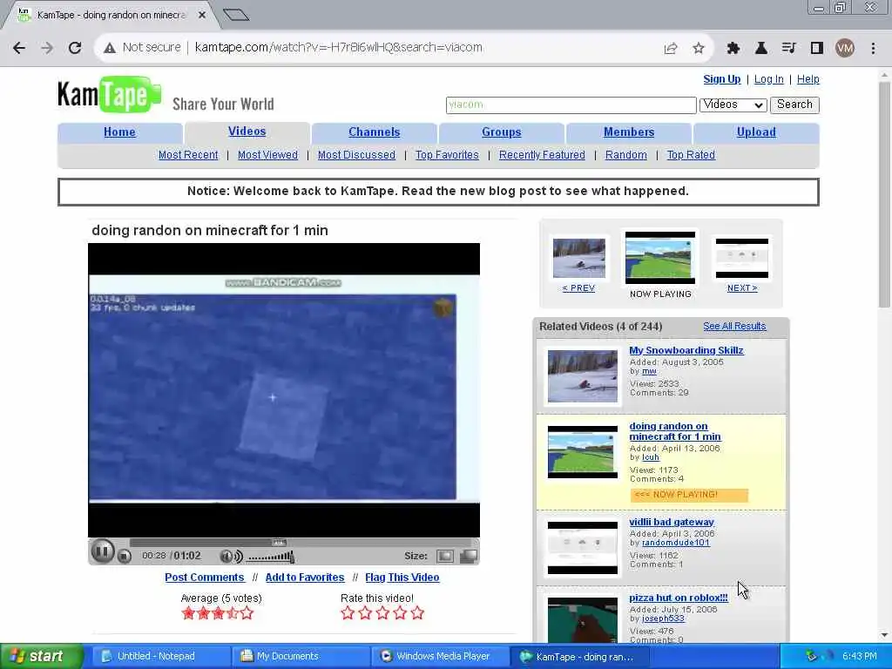Open the pizza hut on roblox!!! video
This screenshot has height=669, width=892.
678,598
